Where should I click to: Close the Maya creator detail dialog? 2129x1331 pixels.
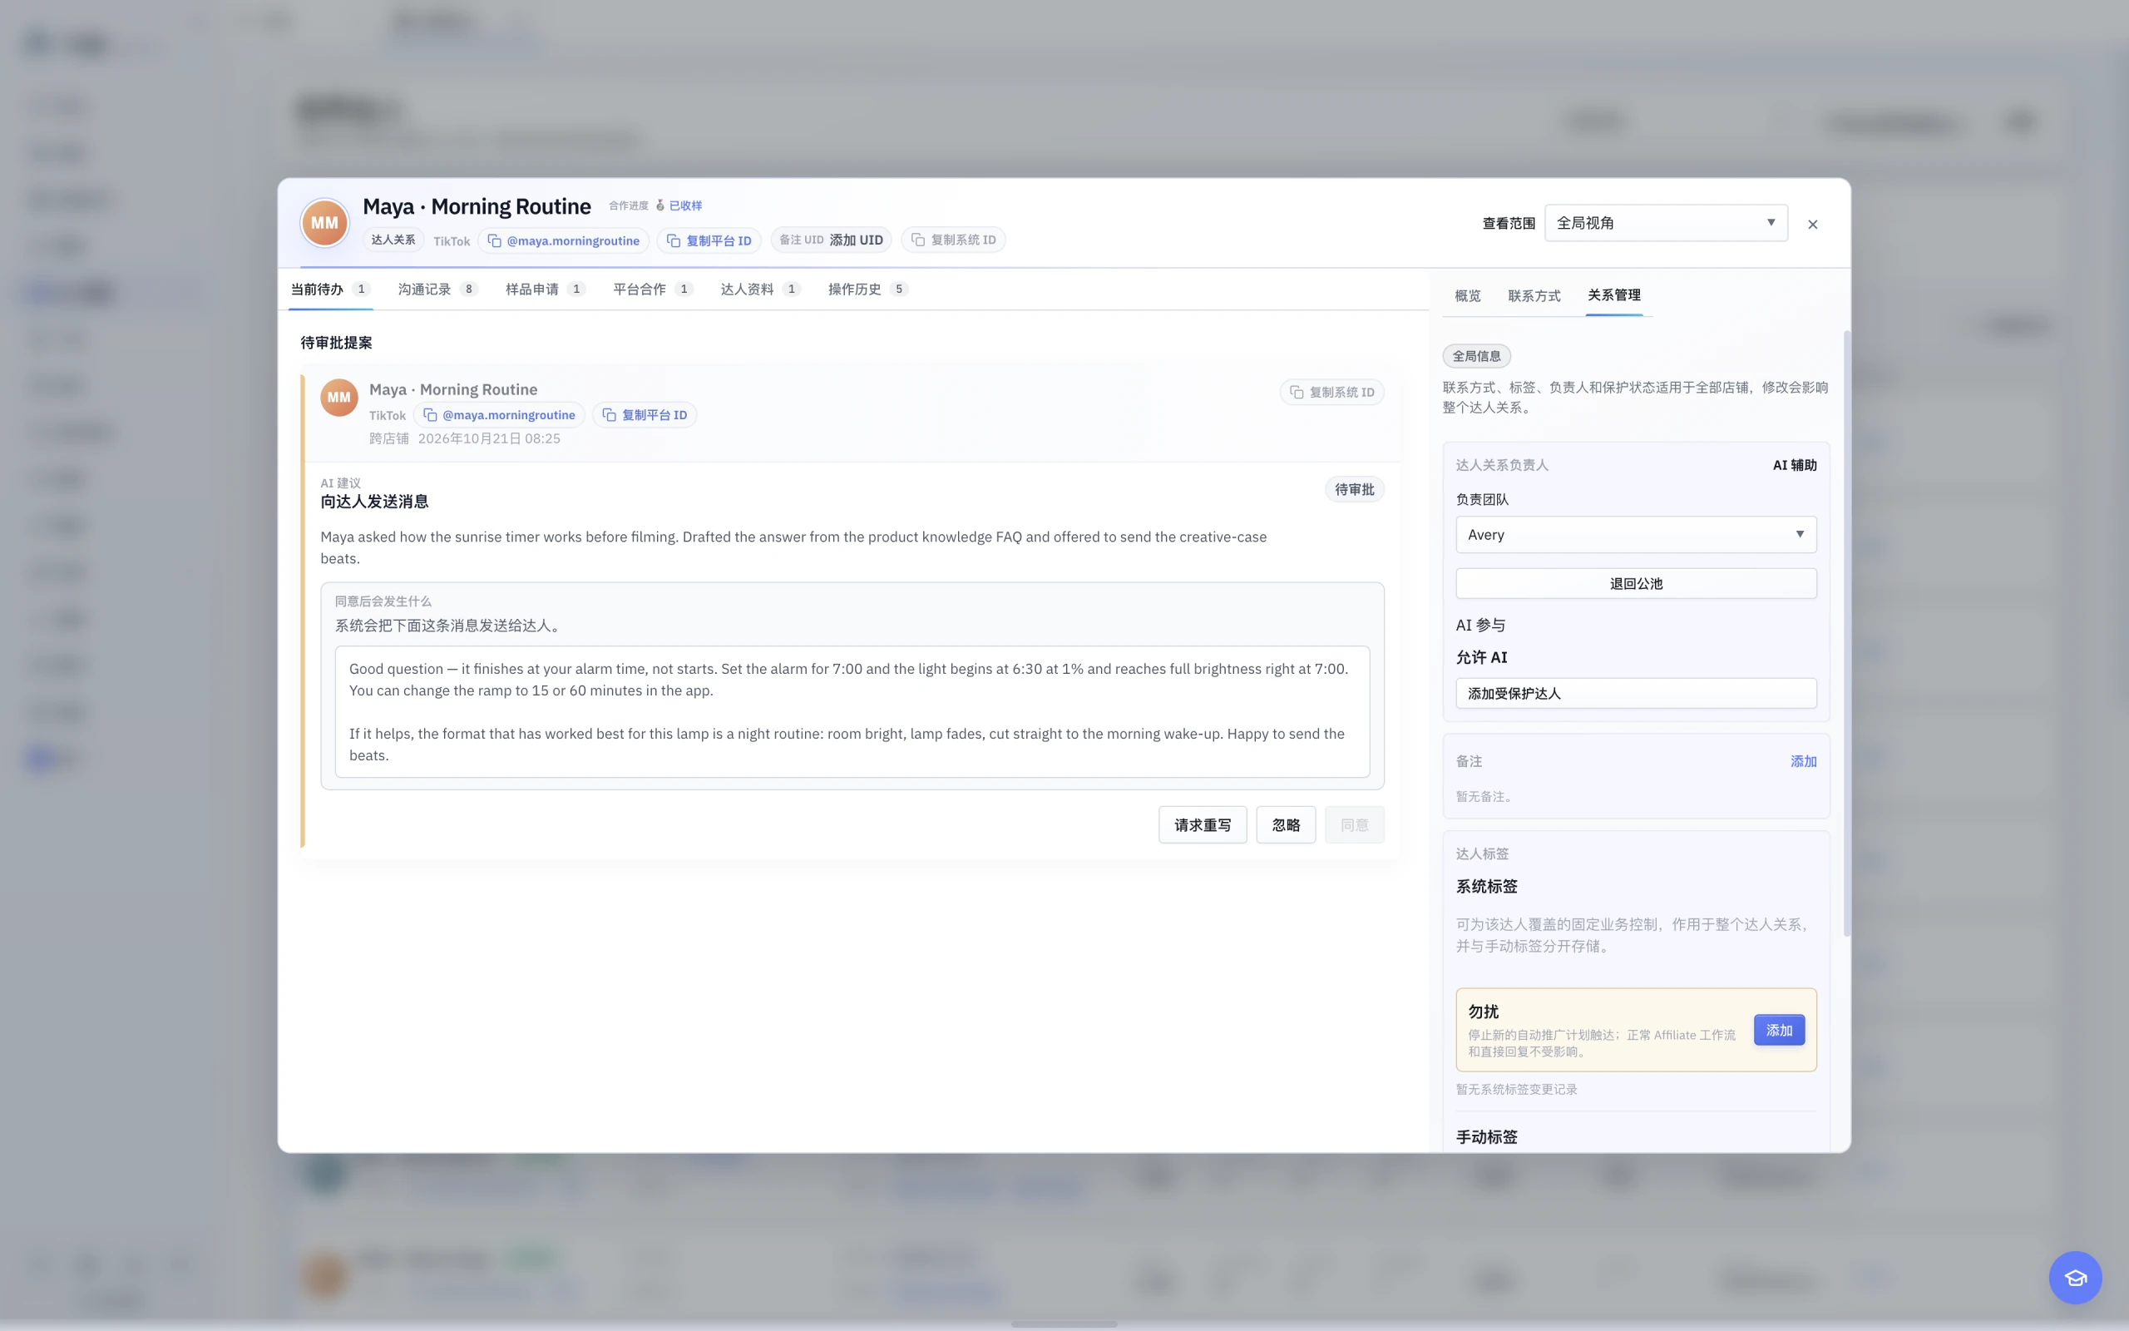[x=1812, y=225]
